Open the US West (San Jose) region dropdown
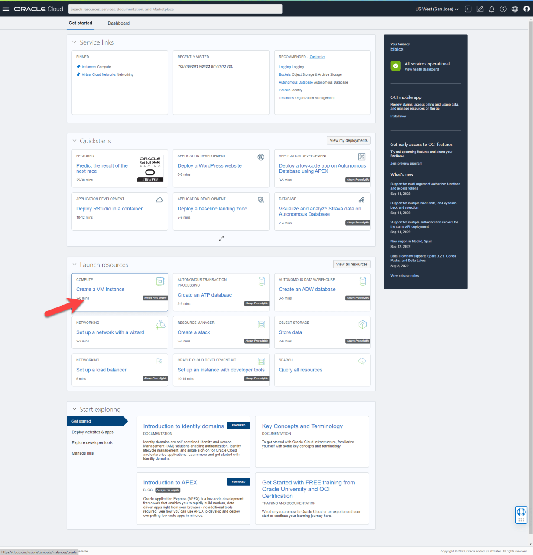This screenshot has height=555, width=533. [437, 9]
